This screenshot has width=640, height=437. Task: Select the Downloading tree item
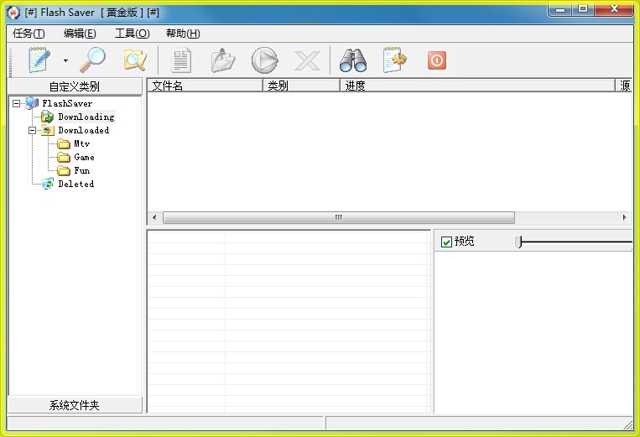pos(86,117)
